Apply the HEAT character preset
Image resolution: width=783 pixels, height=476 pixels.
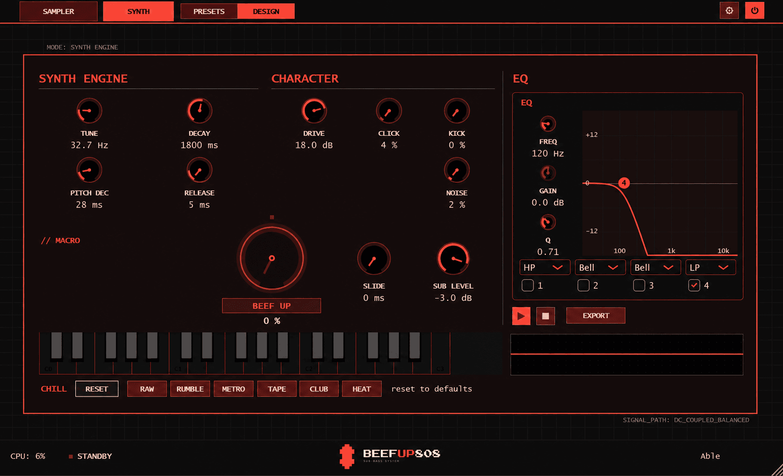[x=361, y=389]
